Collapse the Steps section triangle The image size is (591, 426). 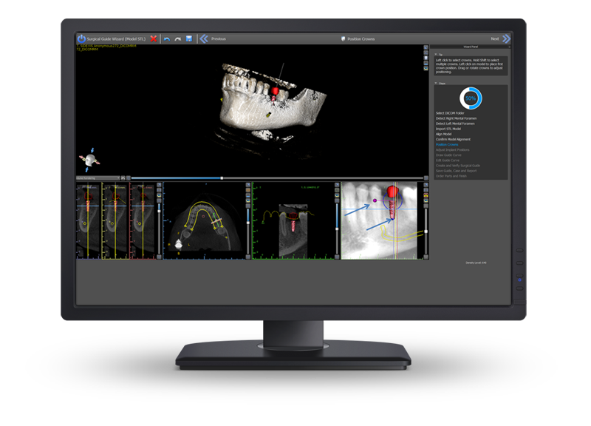(436, 83)
